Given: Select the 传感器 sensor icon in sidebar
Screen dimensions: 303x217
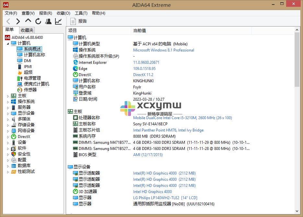Looking at the screenshot, I should [x=20, y=89].
